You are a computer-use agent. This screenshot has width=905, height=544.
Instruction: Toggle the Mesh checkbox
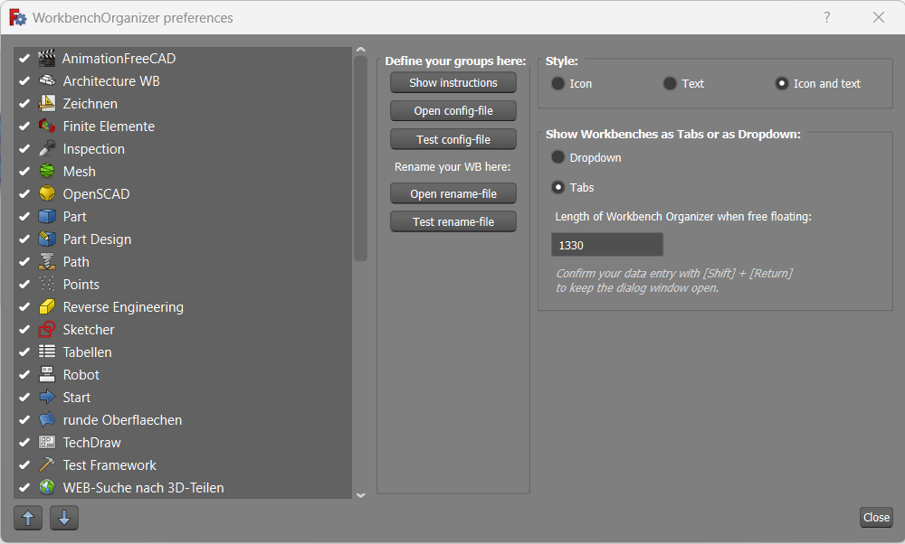[24, 171]
